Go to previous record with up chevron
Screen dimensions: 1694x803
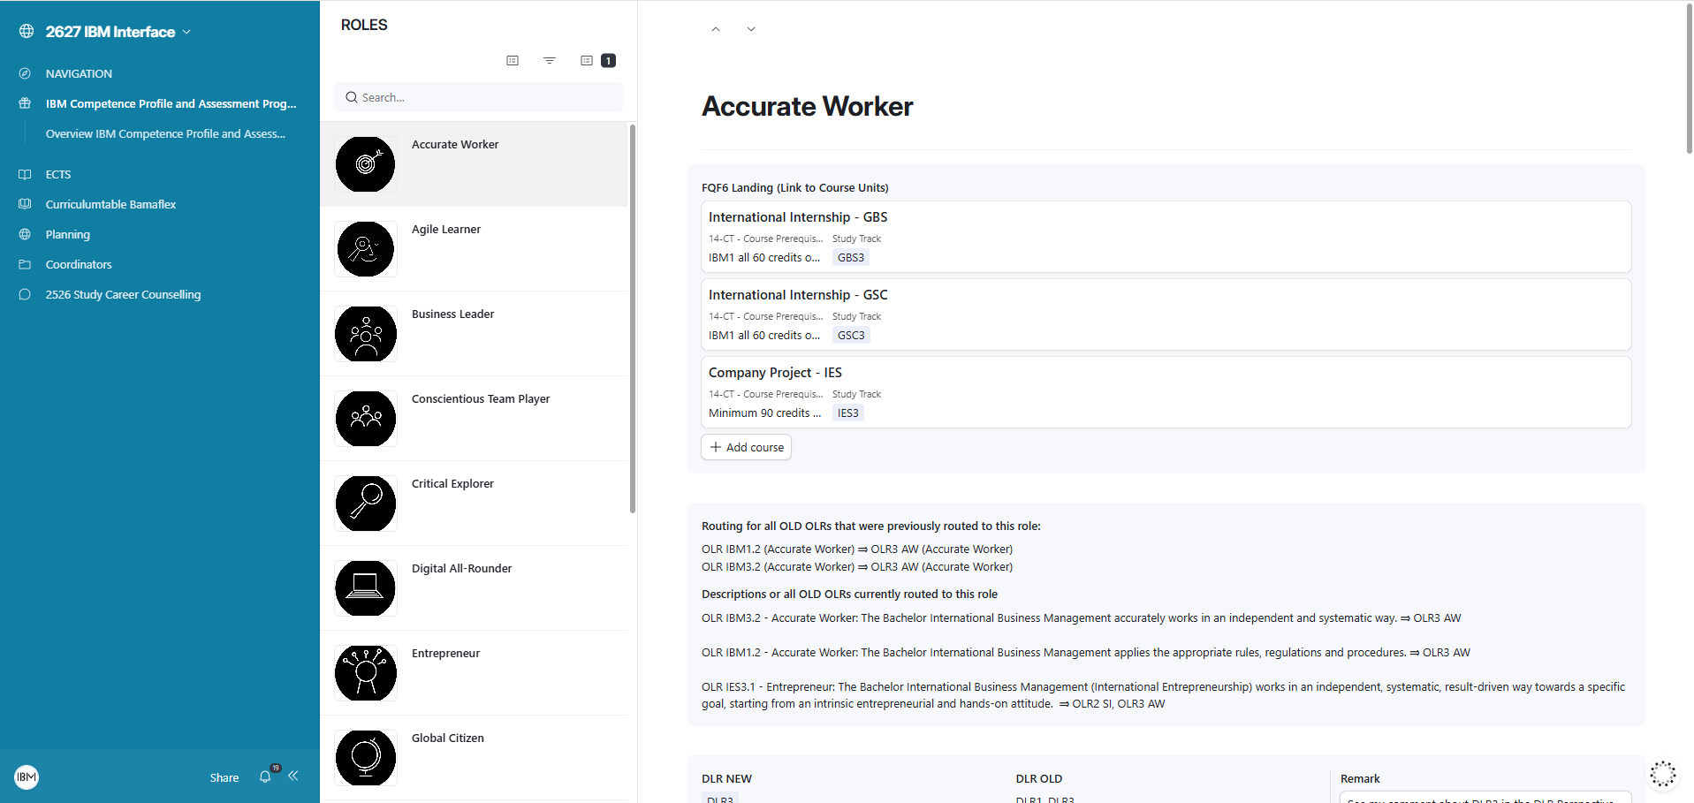(x=716, y=29)
